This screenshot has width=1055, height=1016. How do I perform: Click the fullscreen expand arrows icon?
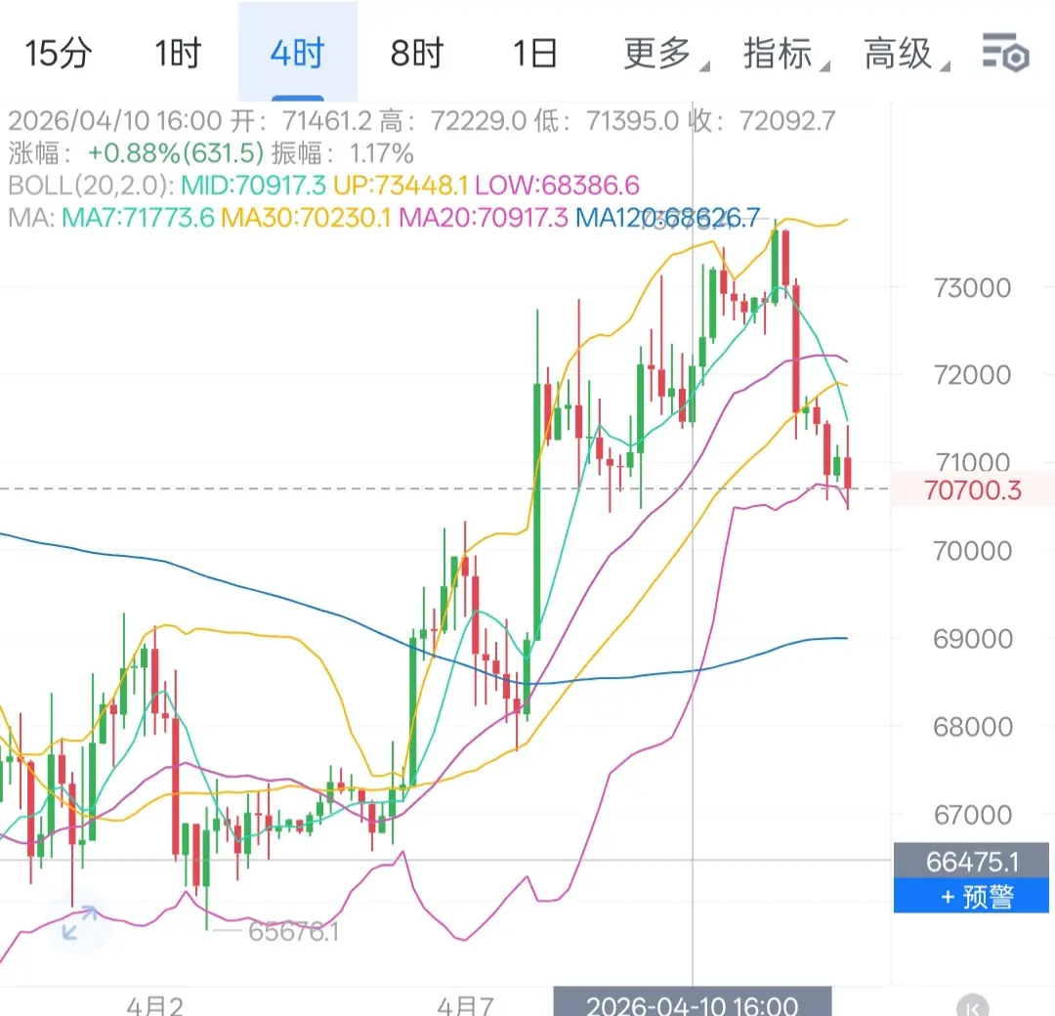tap(79, 922)
